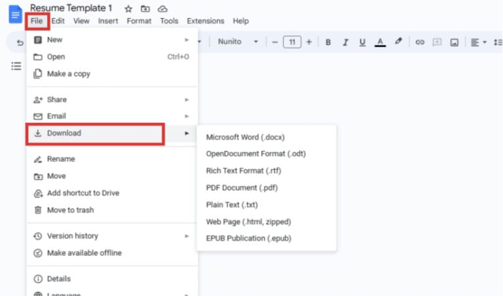Click the undo arrow icon
This screenshot has width=503, height=296.
20,42
